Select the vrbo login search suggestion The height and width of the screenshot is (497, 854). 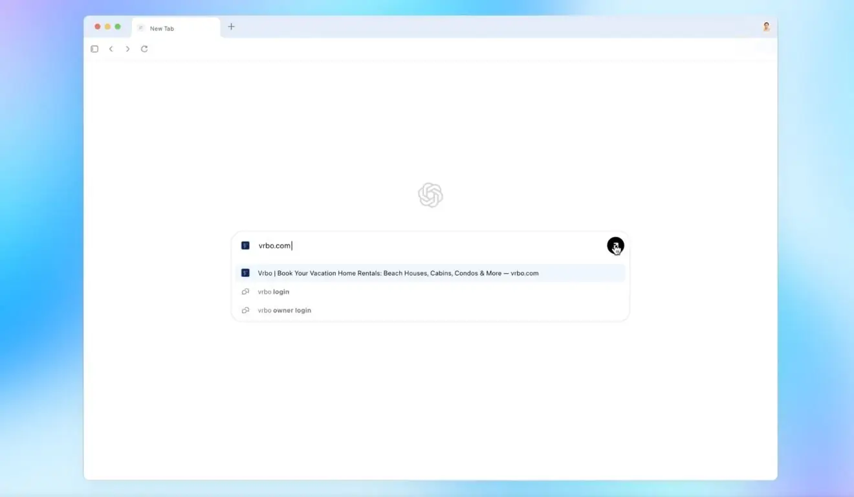[274, 291]
